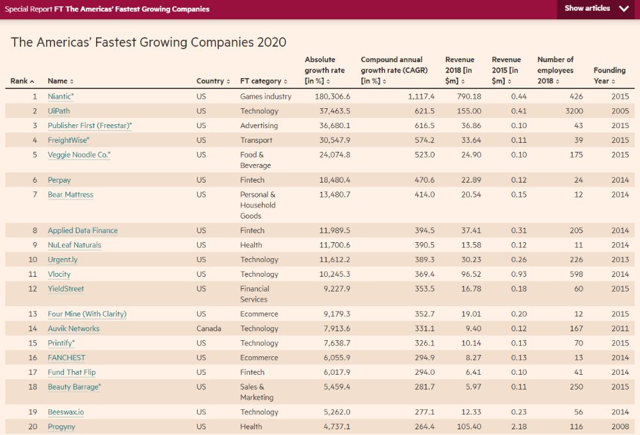This screenshot has height=435, width=640.
Task: Select Vlocity's employee count 598
Action: (577, 274)
